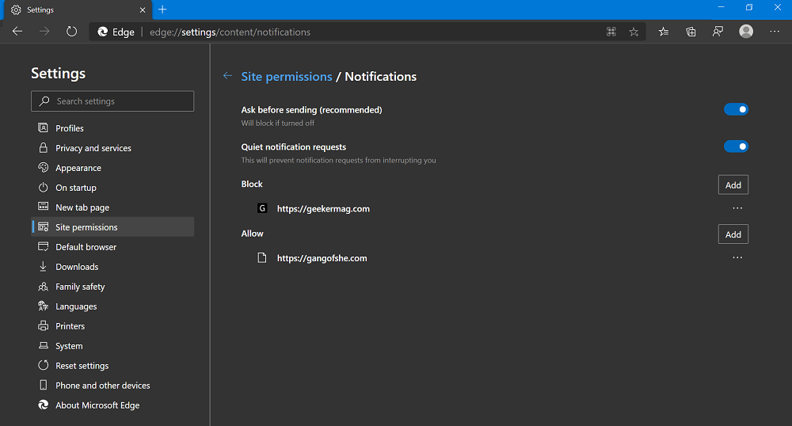This screenshot has width=792, height=426.
Task: Click the feedback person icon in toolbar
Action: click(x=718, y=32)
